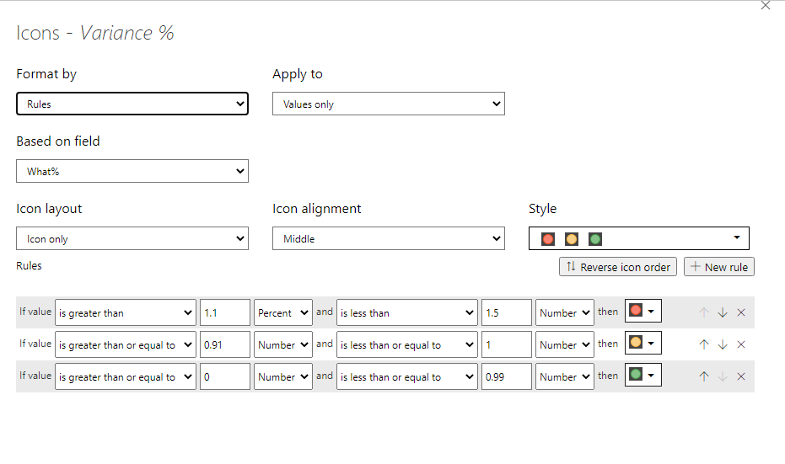The height and width of the screenshot is (464, 785).
Task: Open yellow circle icon picker in second rule
Action: tap(643, 343)
